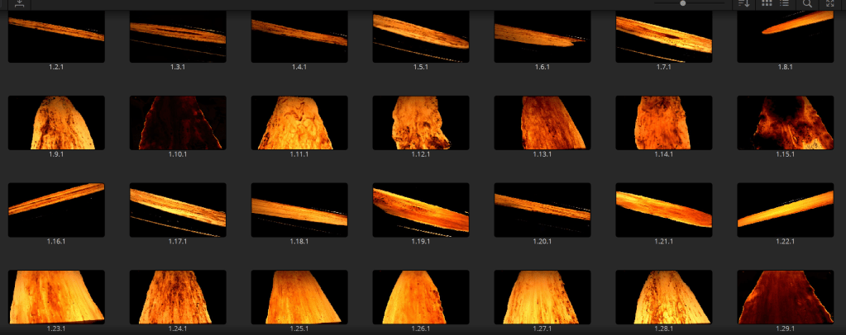The image size is (846, 335).
Task: Select still 1.2.1 thumbnail
Action: point(56,38)
